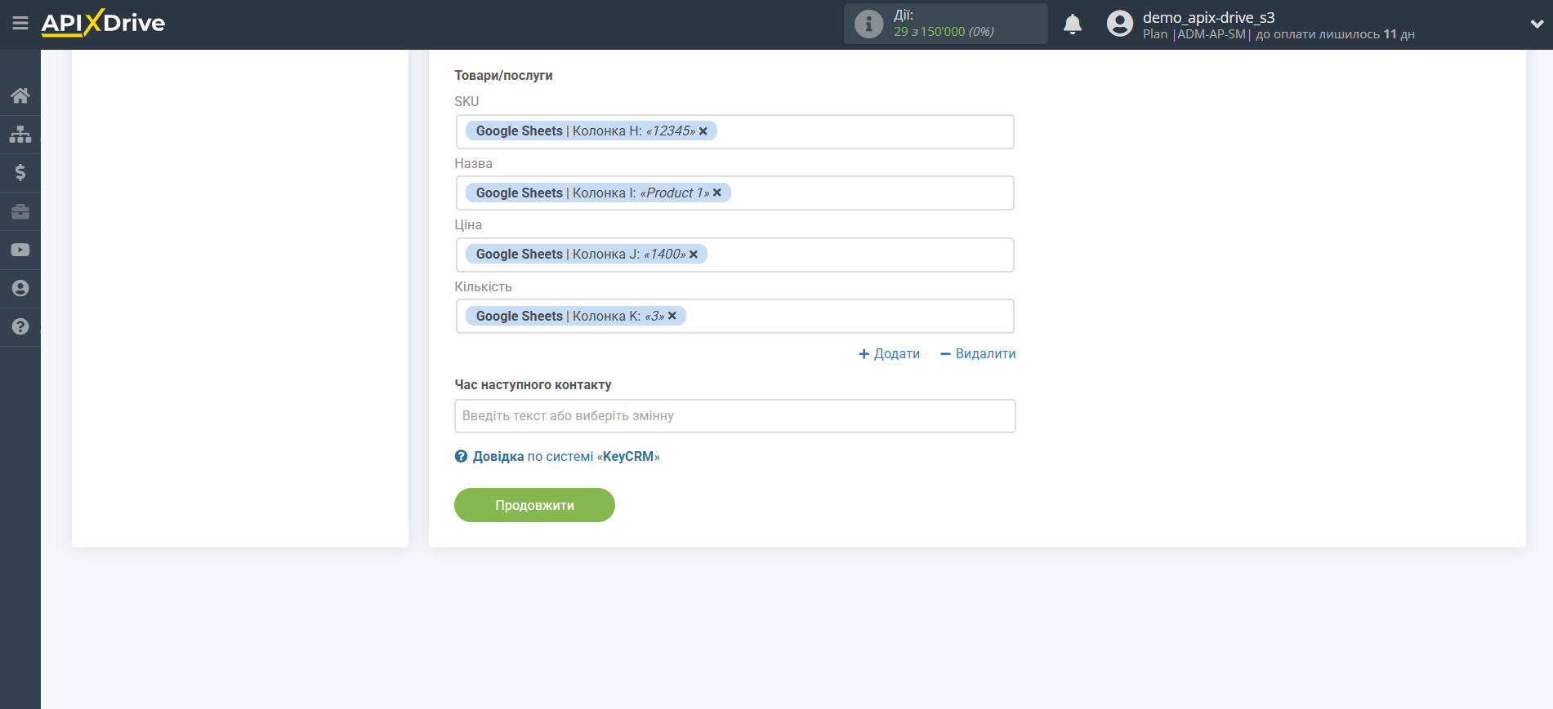
Task: Remove the Колонка H 12345 tag
Action: [703, 131]
